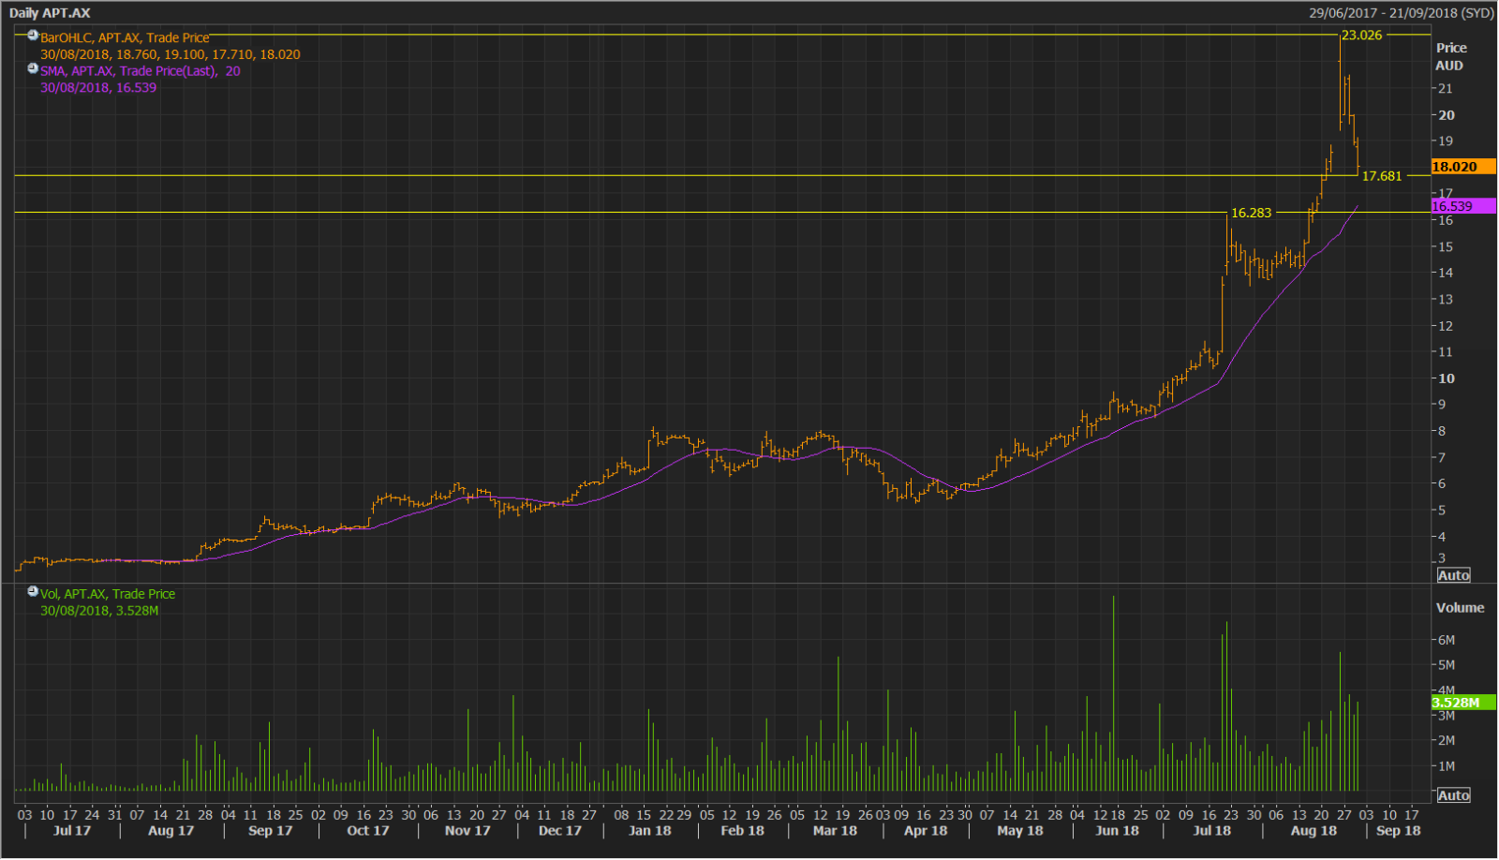Click the icon beside the BarOHLC series label
This screenshot has height=860, width=1499.
tap(33, 36)
